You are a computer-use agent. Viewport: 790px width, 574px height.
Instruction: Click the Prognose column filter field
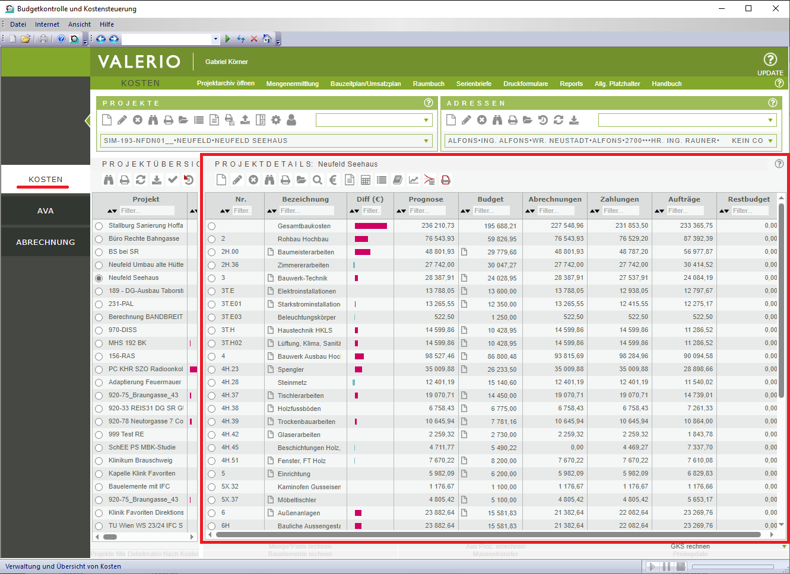(427, 211)
